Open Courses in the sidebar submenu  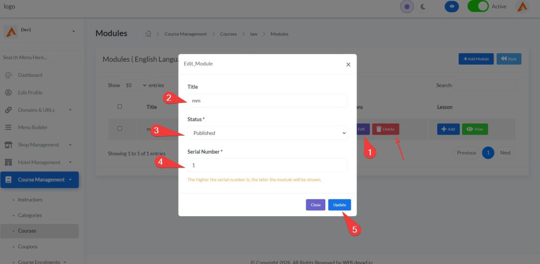coord(27,231)
